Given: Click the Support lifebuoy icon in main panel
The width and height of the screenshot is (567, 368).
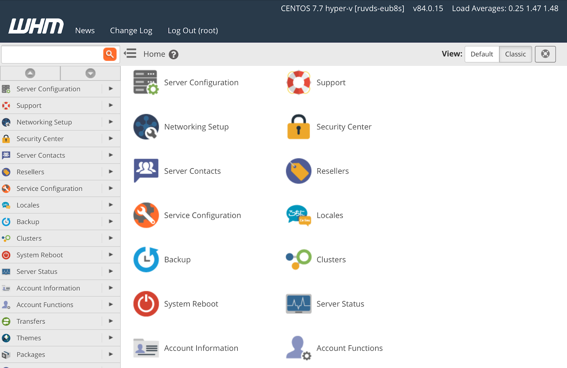Looking at the screenshot, I should tap(298, 83).
